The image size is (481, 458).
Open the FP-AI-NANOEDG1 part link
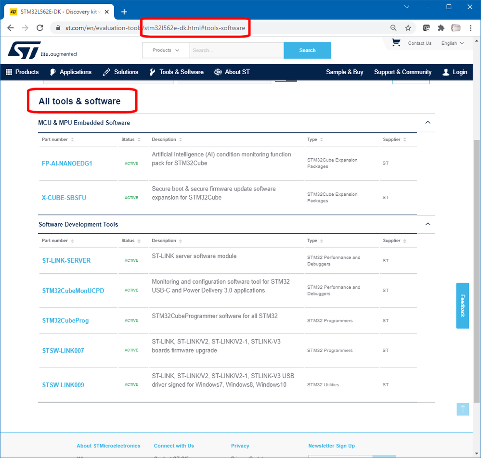[67, 164]
